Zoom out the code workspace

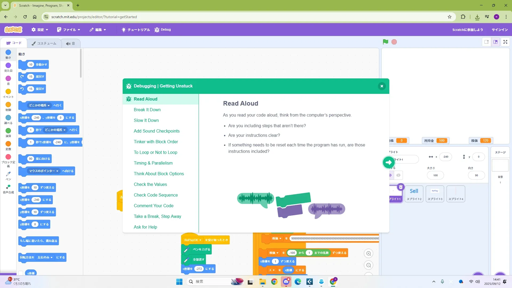click(369, 265)
